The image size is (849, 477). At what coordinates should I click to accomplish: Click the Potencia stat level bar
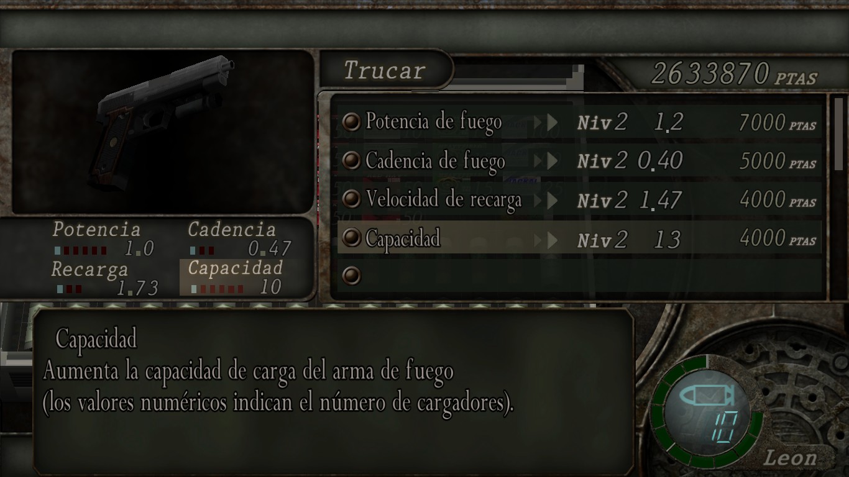pyautogui.click(x=81, y=251)
